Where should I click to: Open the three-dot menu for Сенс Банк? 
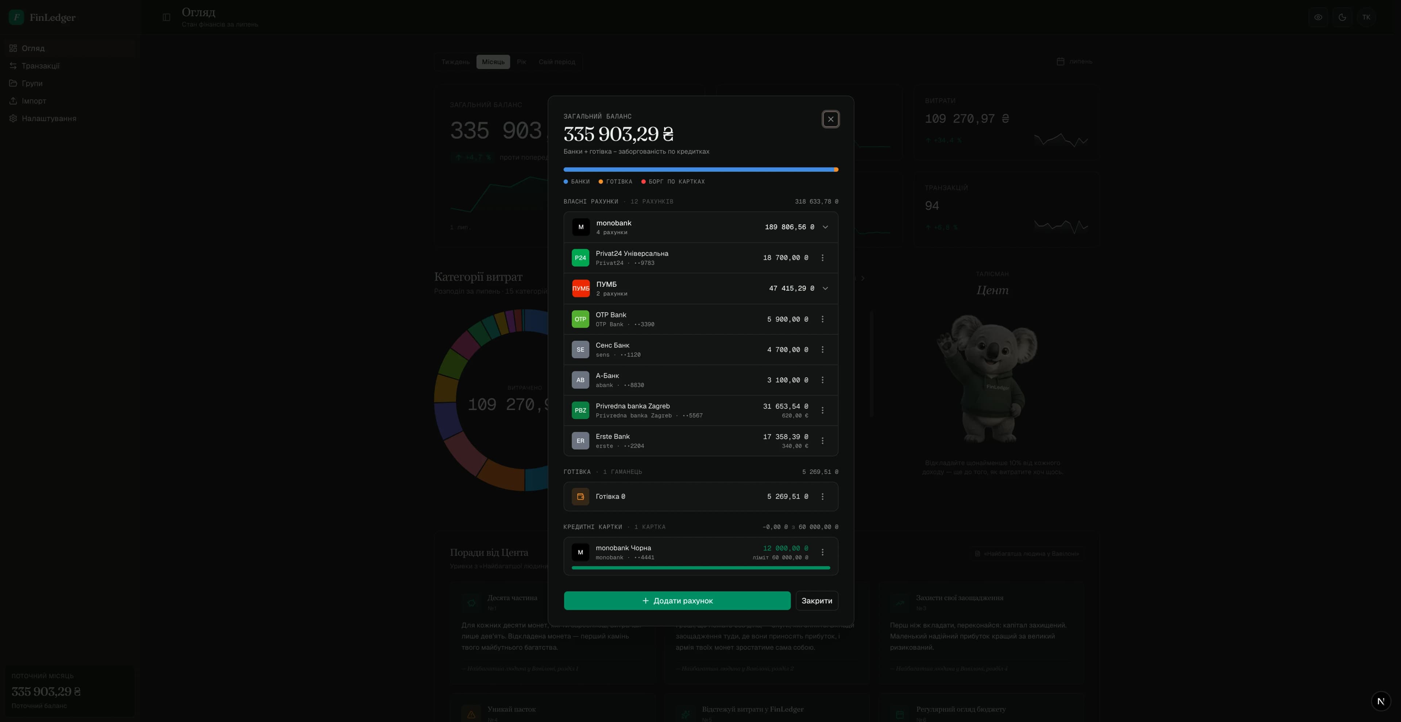[822, 350]
